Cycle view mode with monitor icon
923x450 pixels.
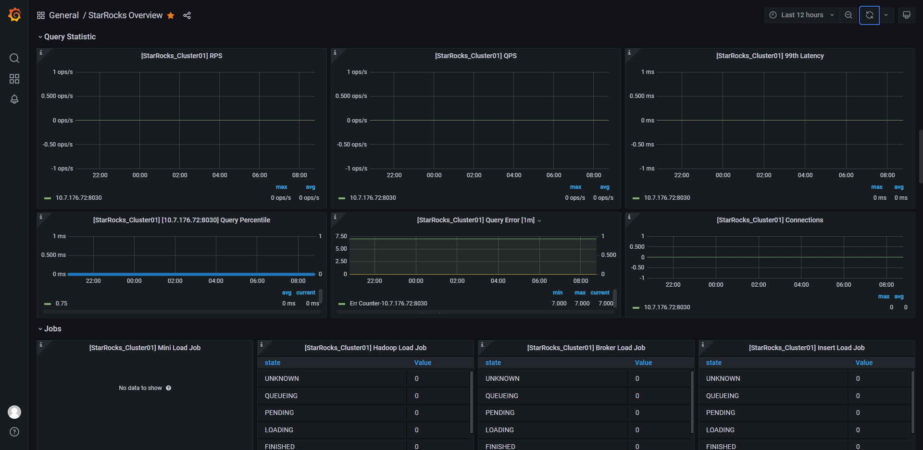click(906, 15)
